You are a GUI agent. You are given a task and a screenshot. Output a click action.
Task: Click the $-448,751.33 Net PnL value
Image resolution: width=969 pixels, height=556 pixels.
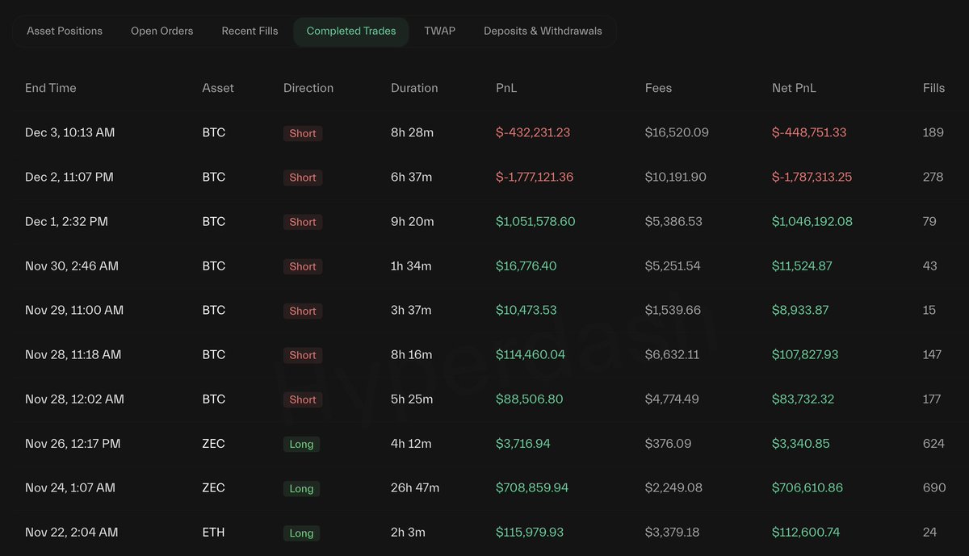809,132
